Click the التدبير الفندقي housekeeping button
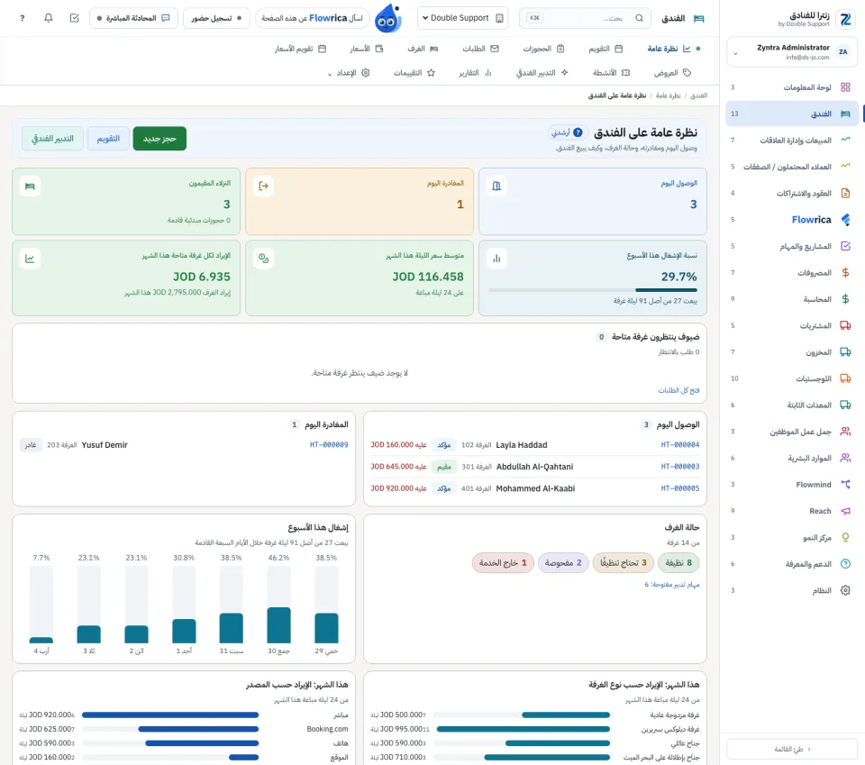Viewport: 865px width, 765px height. pos(52,139)
